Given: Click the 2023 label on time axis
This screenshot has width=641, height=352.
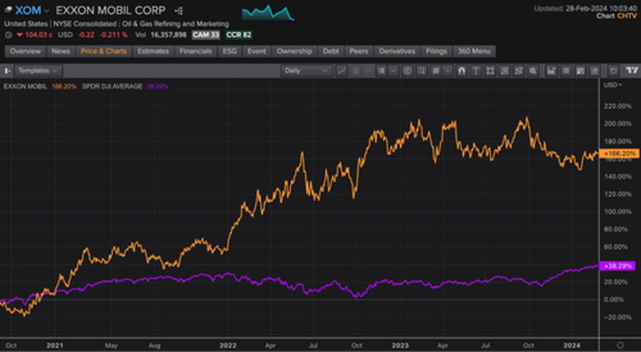Looking at the screenshot, I should pos(400,345).
